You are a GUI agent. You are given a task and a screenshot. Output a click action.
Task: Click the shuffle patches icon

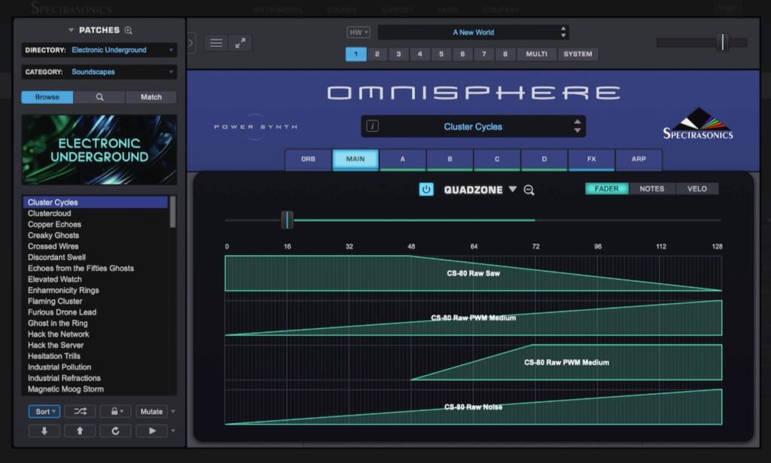[80, 411]
